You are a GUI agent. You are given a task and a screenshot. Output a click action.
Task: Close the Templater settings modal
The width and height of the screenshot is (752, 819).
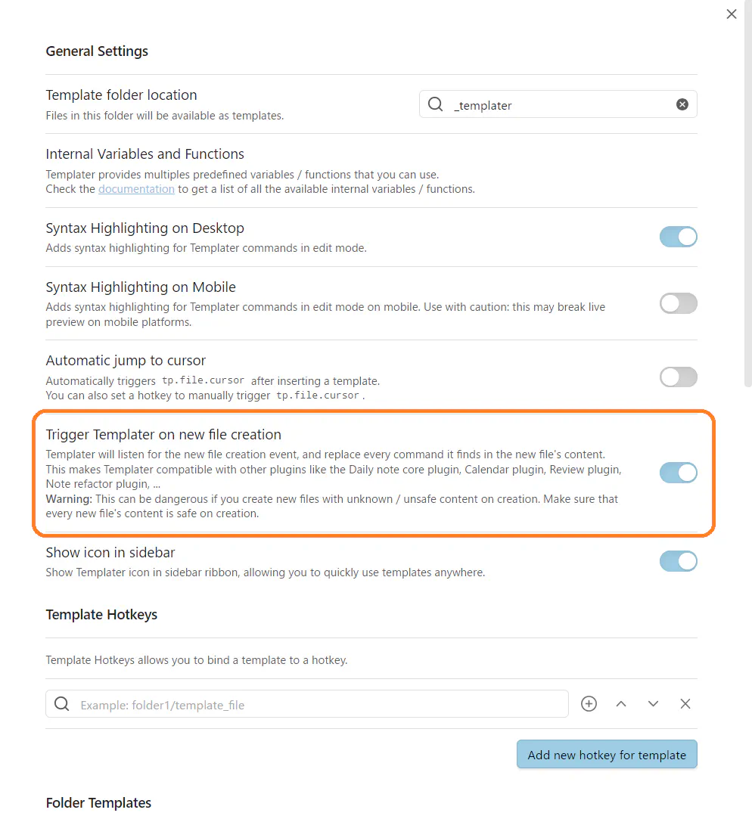tap(731, 14)
